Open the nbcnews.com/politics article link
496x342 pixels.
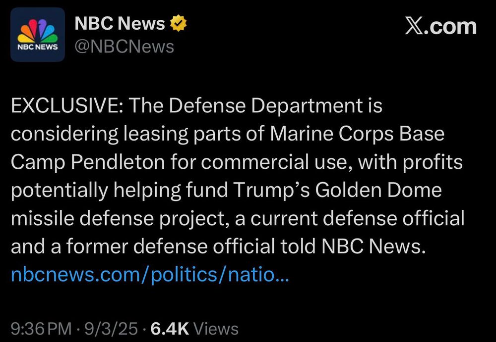(150, 275)
